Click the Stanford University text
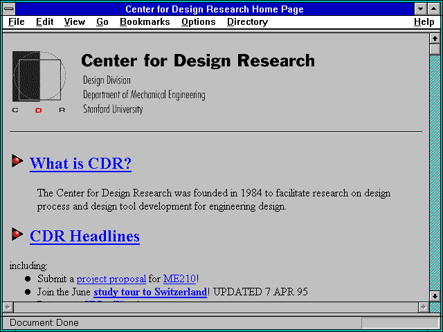This screenshot has height=332, width=443. pos(113,109)
